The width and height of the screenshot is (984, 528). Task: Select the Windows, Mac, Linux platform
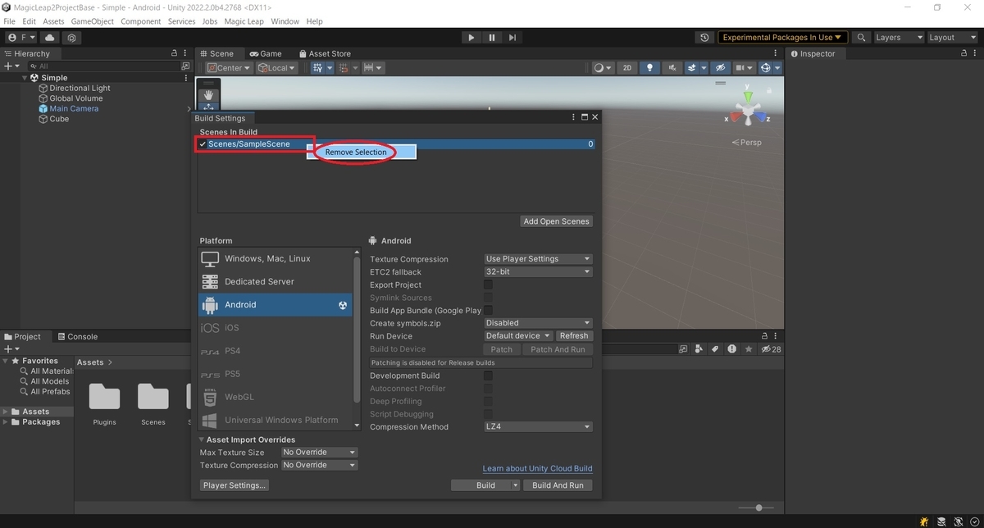coord(276,258)
